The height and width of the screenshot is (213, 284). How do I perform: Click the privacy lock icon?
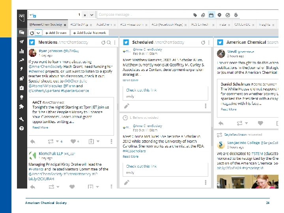click(x=236, y=15)
